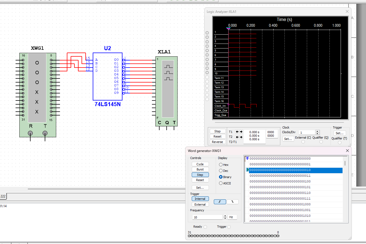The width and height of the screenshot is (366, 244).
Task: Click the 222 sheet tab
Action: [3, 196]
